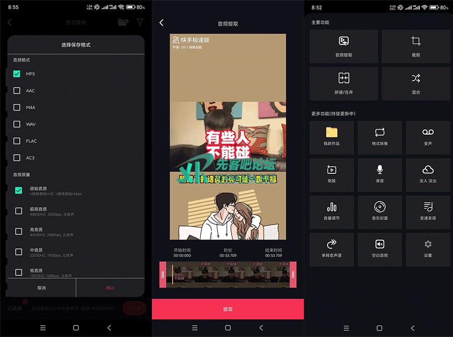453x337 pixels.
Task: Tap the red 提取 extract button
Action: [x=228, y=309]
